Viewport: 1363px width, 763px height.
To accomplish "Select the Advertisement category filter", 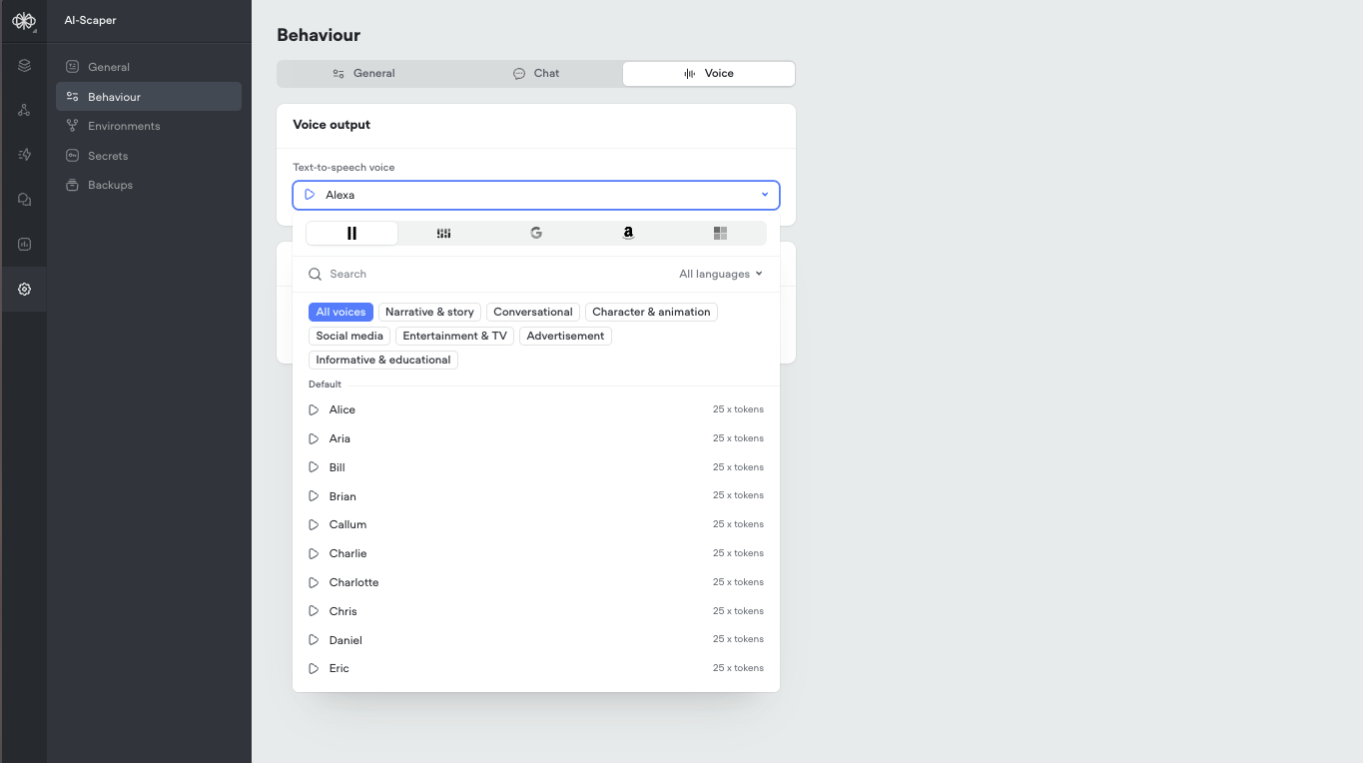I will [x=565, y=335].
